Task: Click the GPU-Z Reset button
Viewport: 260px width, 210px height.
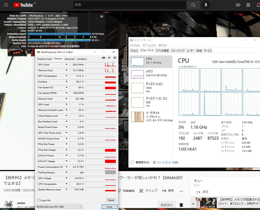Action: 111,200
